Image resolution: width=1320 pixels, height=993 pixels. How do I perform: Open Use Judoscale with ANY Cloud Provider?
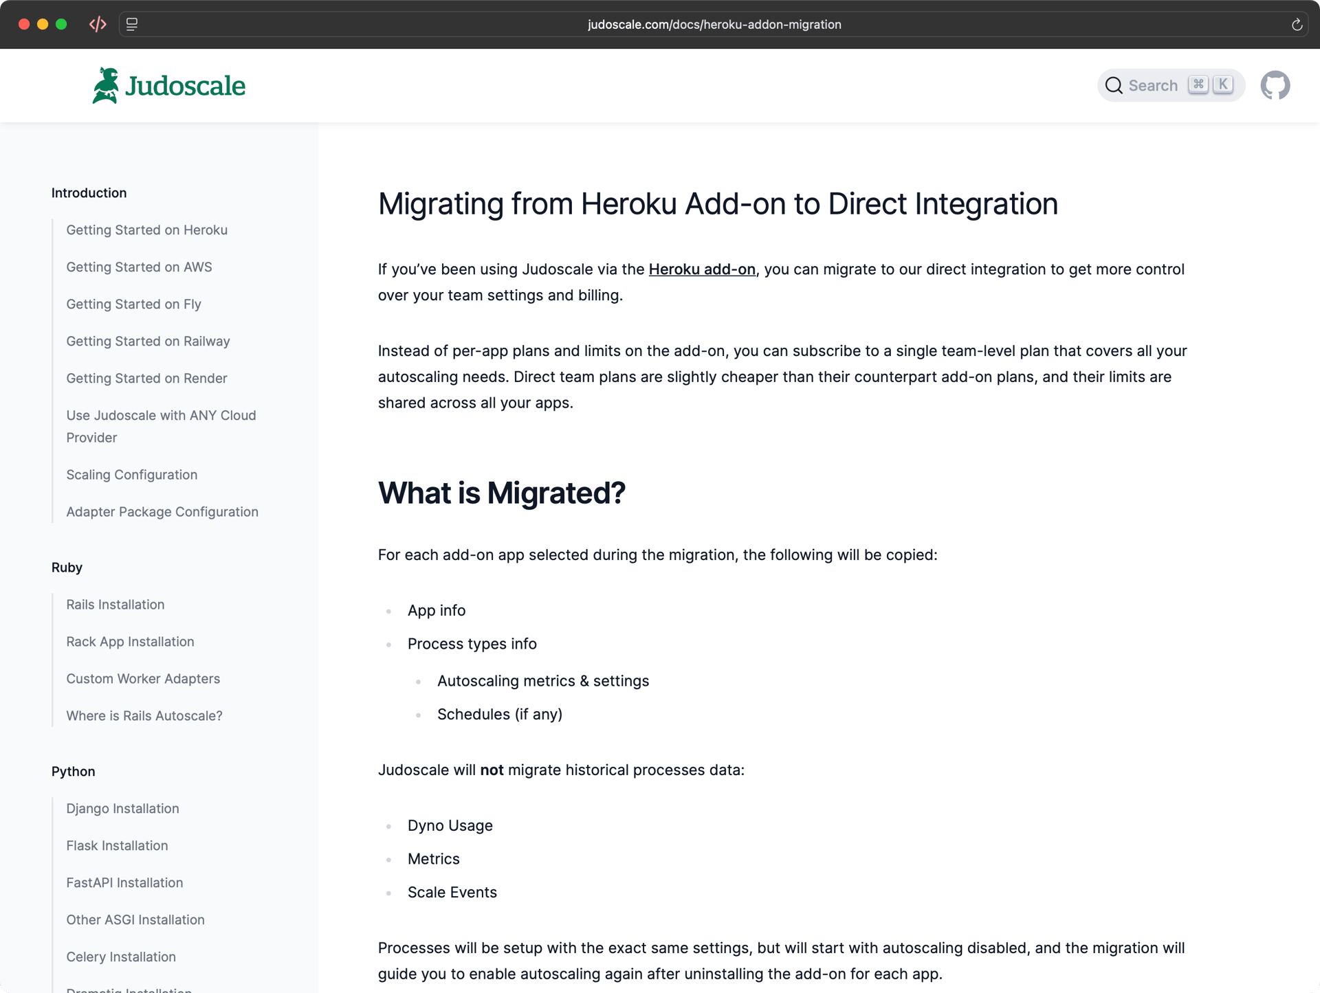pos(161,427)
